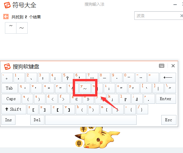The image size is (183, 153).
Task: Tap the Del key
Action: point(37,120)
